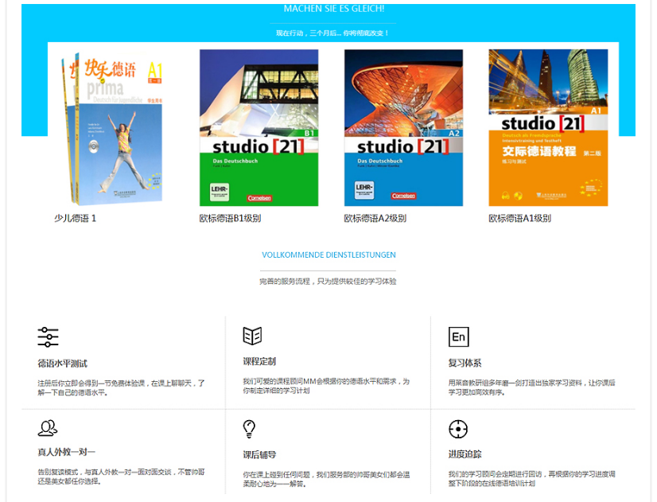
Task: Click the VOLLKOMMENDE DIENSTLEISTUNGEN section title
Action: coord(328,255)
